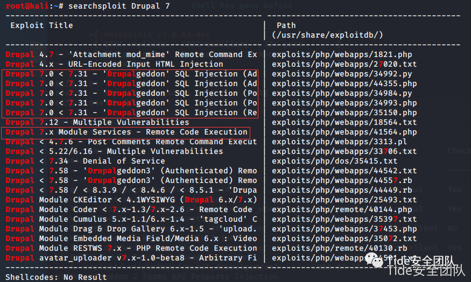Click the 'Exploit Title' column header
This screenshot has height=282, width=471.
point(41,25)
